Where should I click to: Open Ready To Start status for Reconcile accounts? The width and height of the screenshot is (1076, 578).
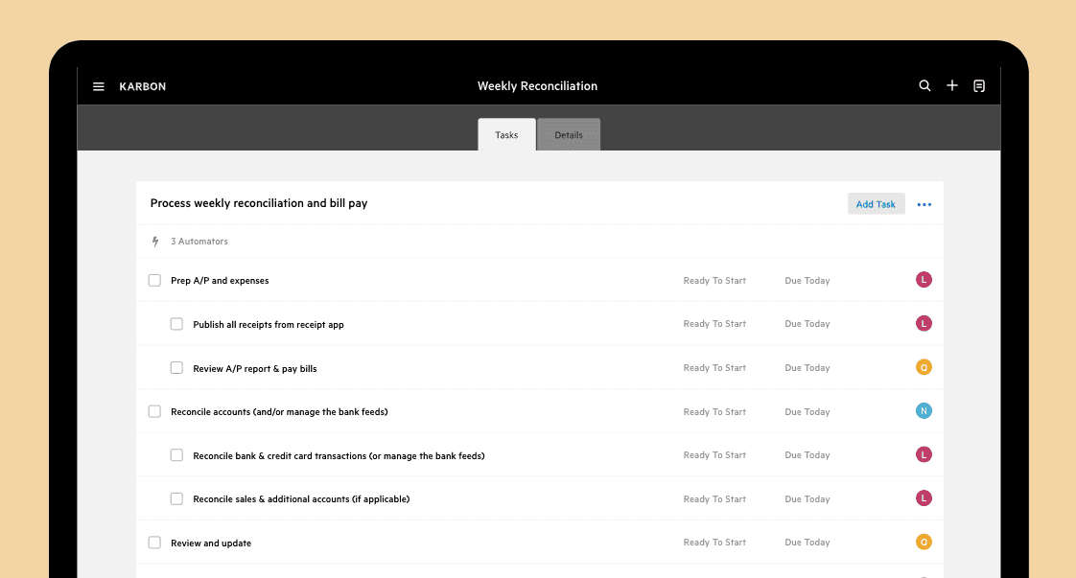click(x=714, y=412)
